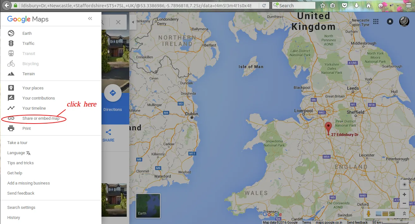The height and width of the screenshot is (224, 415).
Task: Collapse the side panel arrow tab
Action: coord(133,22)
